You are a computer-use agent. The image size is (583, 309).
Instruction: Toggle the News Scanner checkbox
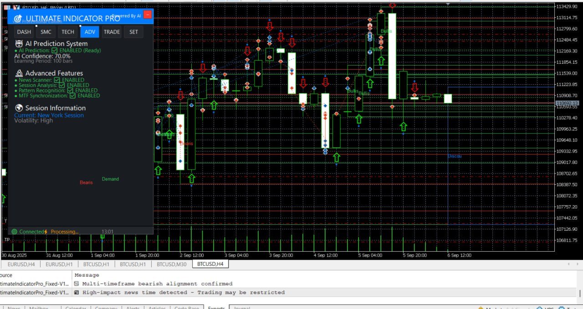(x=56, y=80)
